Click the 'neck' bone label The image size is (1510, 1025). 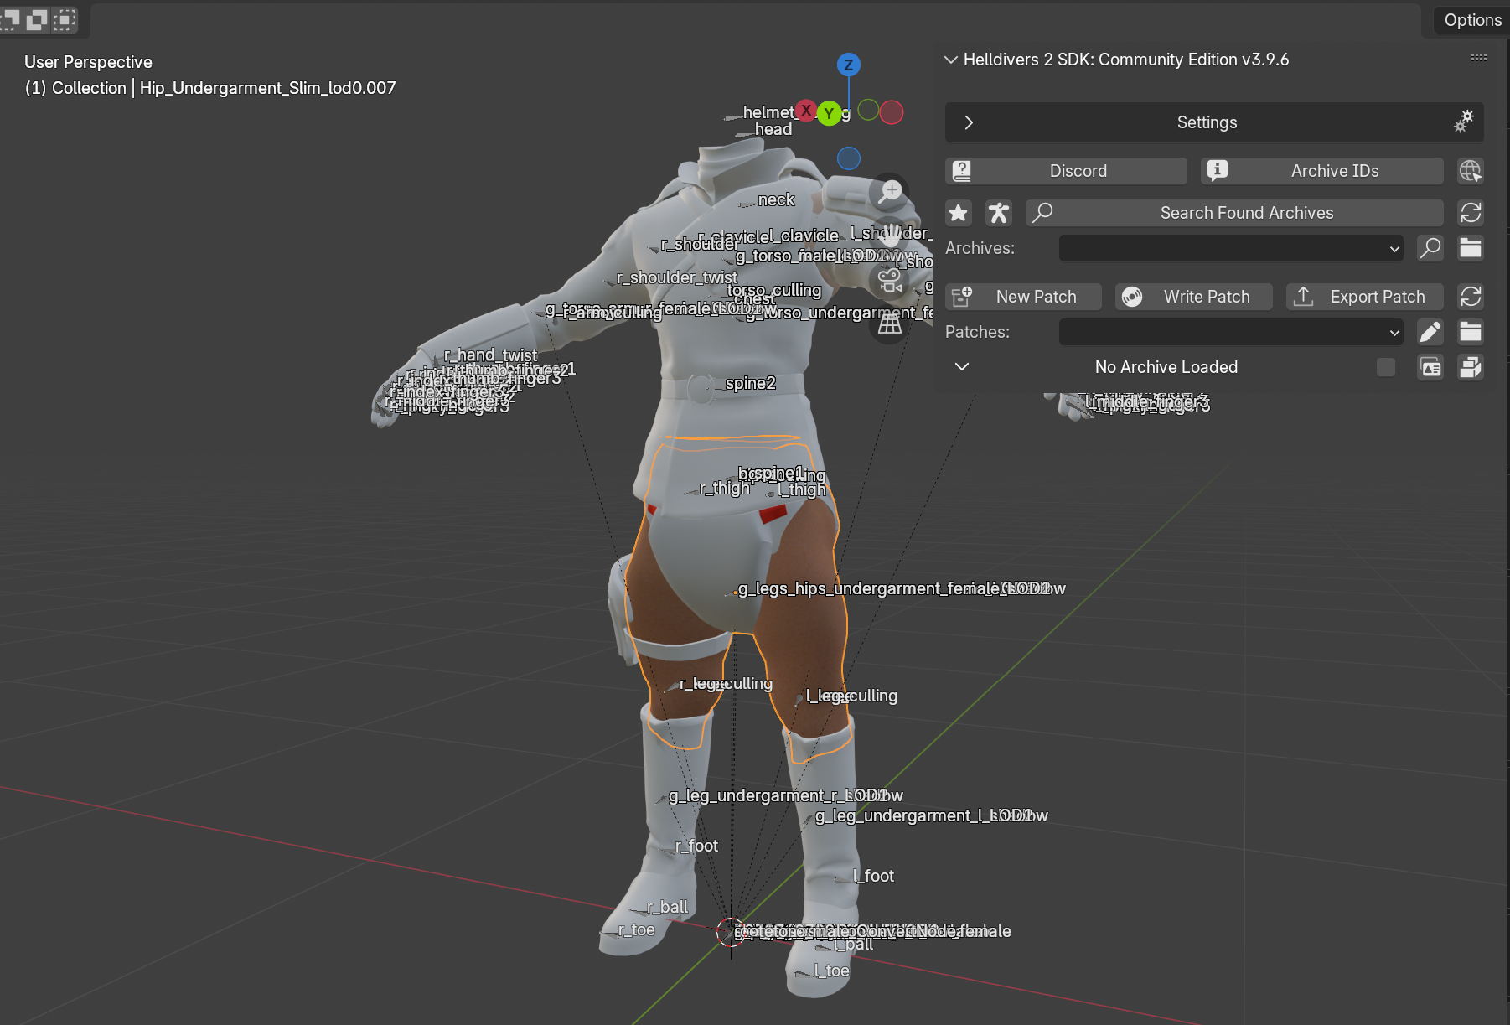776,199
